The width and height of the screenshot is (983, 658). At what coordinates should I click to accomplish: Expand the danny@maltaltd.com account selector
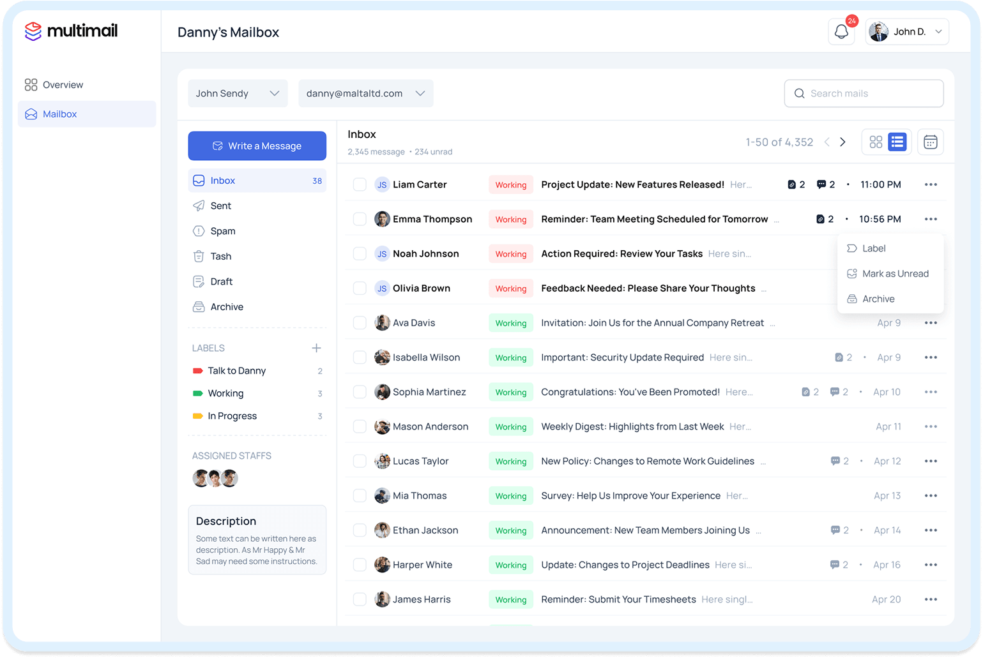(365, 93)
